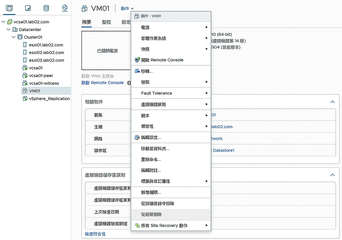The width and height of the screenshot is (342, 240).
Task: Switch to the 監控 monitor tab
Action: point(106,22)
